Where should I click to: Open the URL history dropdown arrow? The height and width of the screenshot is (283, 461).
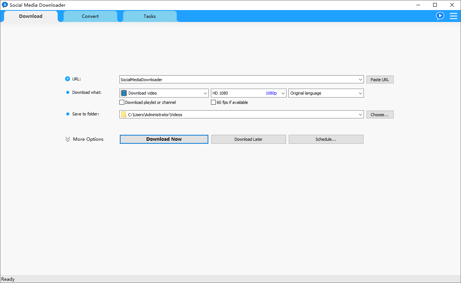coord(360,80)
